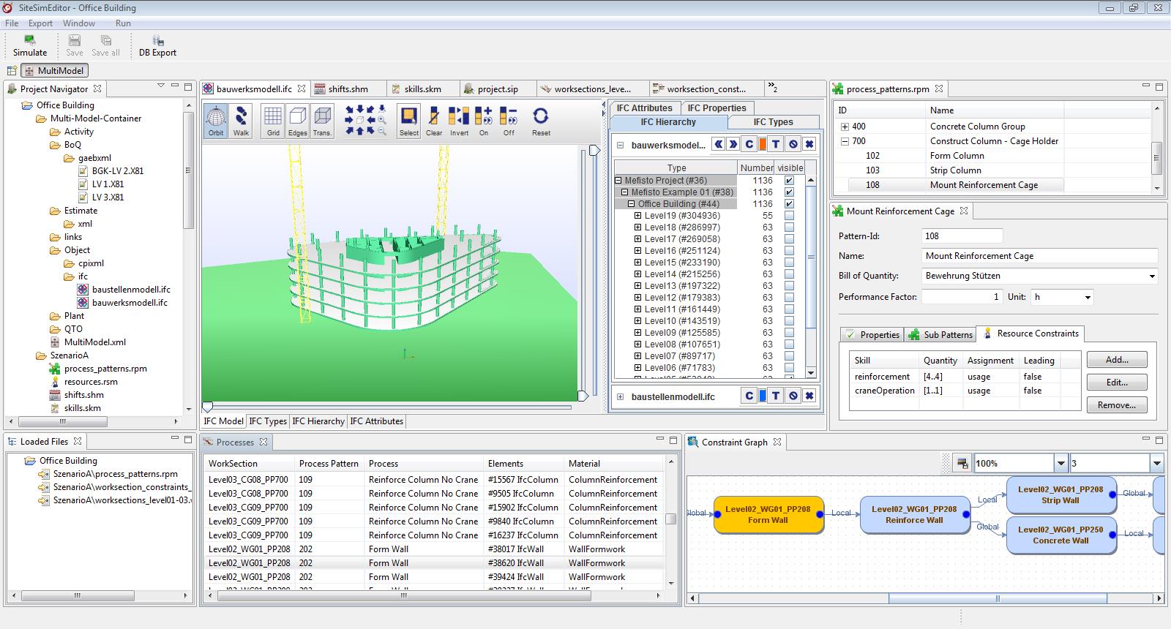Toggle visibility checkbox for Level14
Viewport: 1171px width, 629px height.
789,274
